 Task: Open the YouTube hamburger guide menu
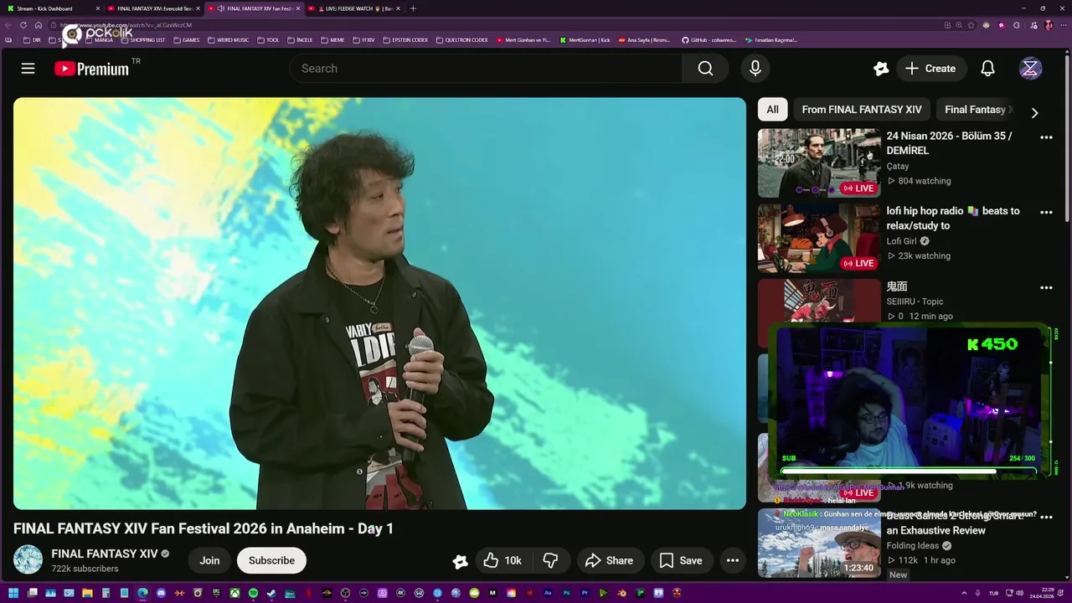coord(28,69)
